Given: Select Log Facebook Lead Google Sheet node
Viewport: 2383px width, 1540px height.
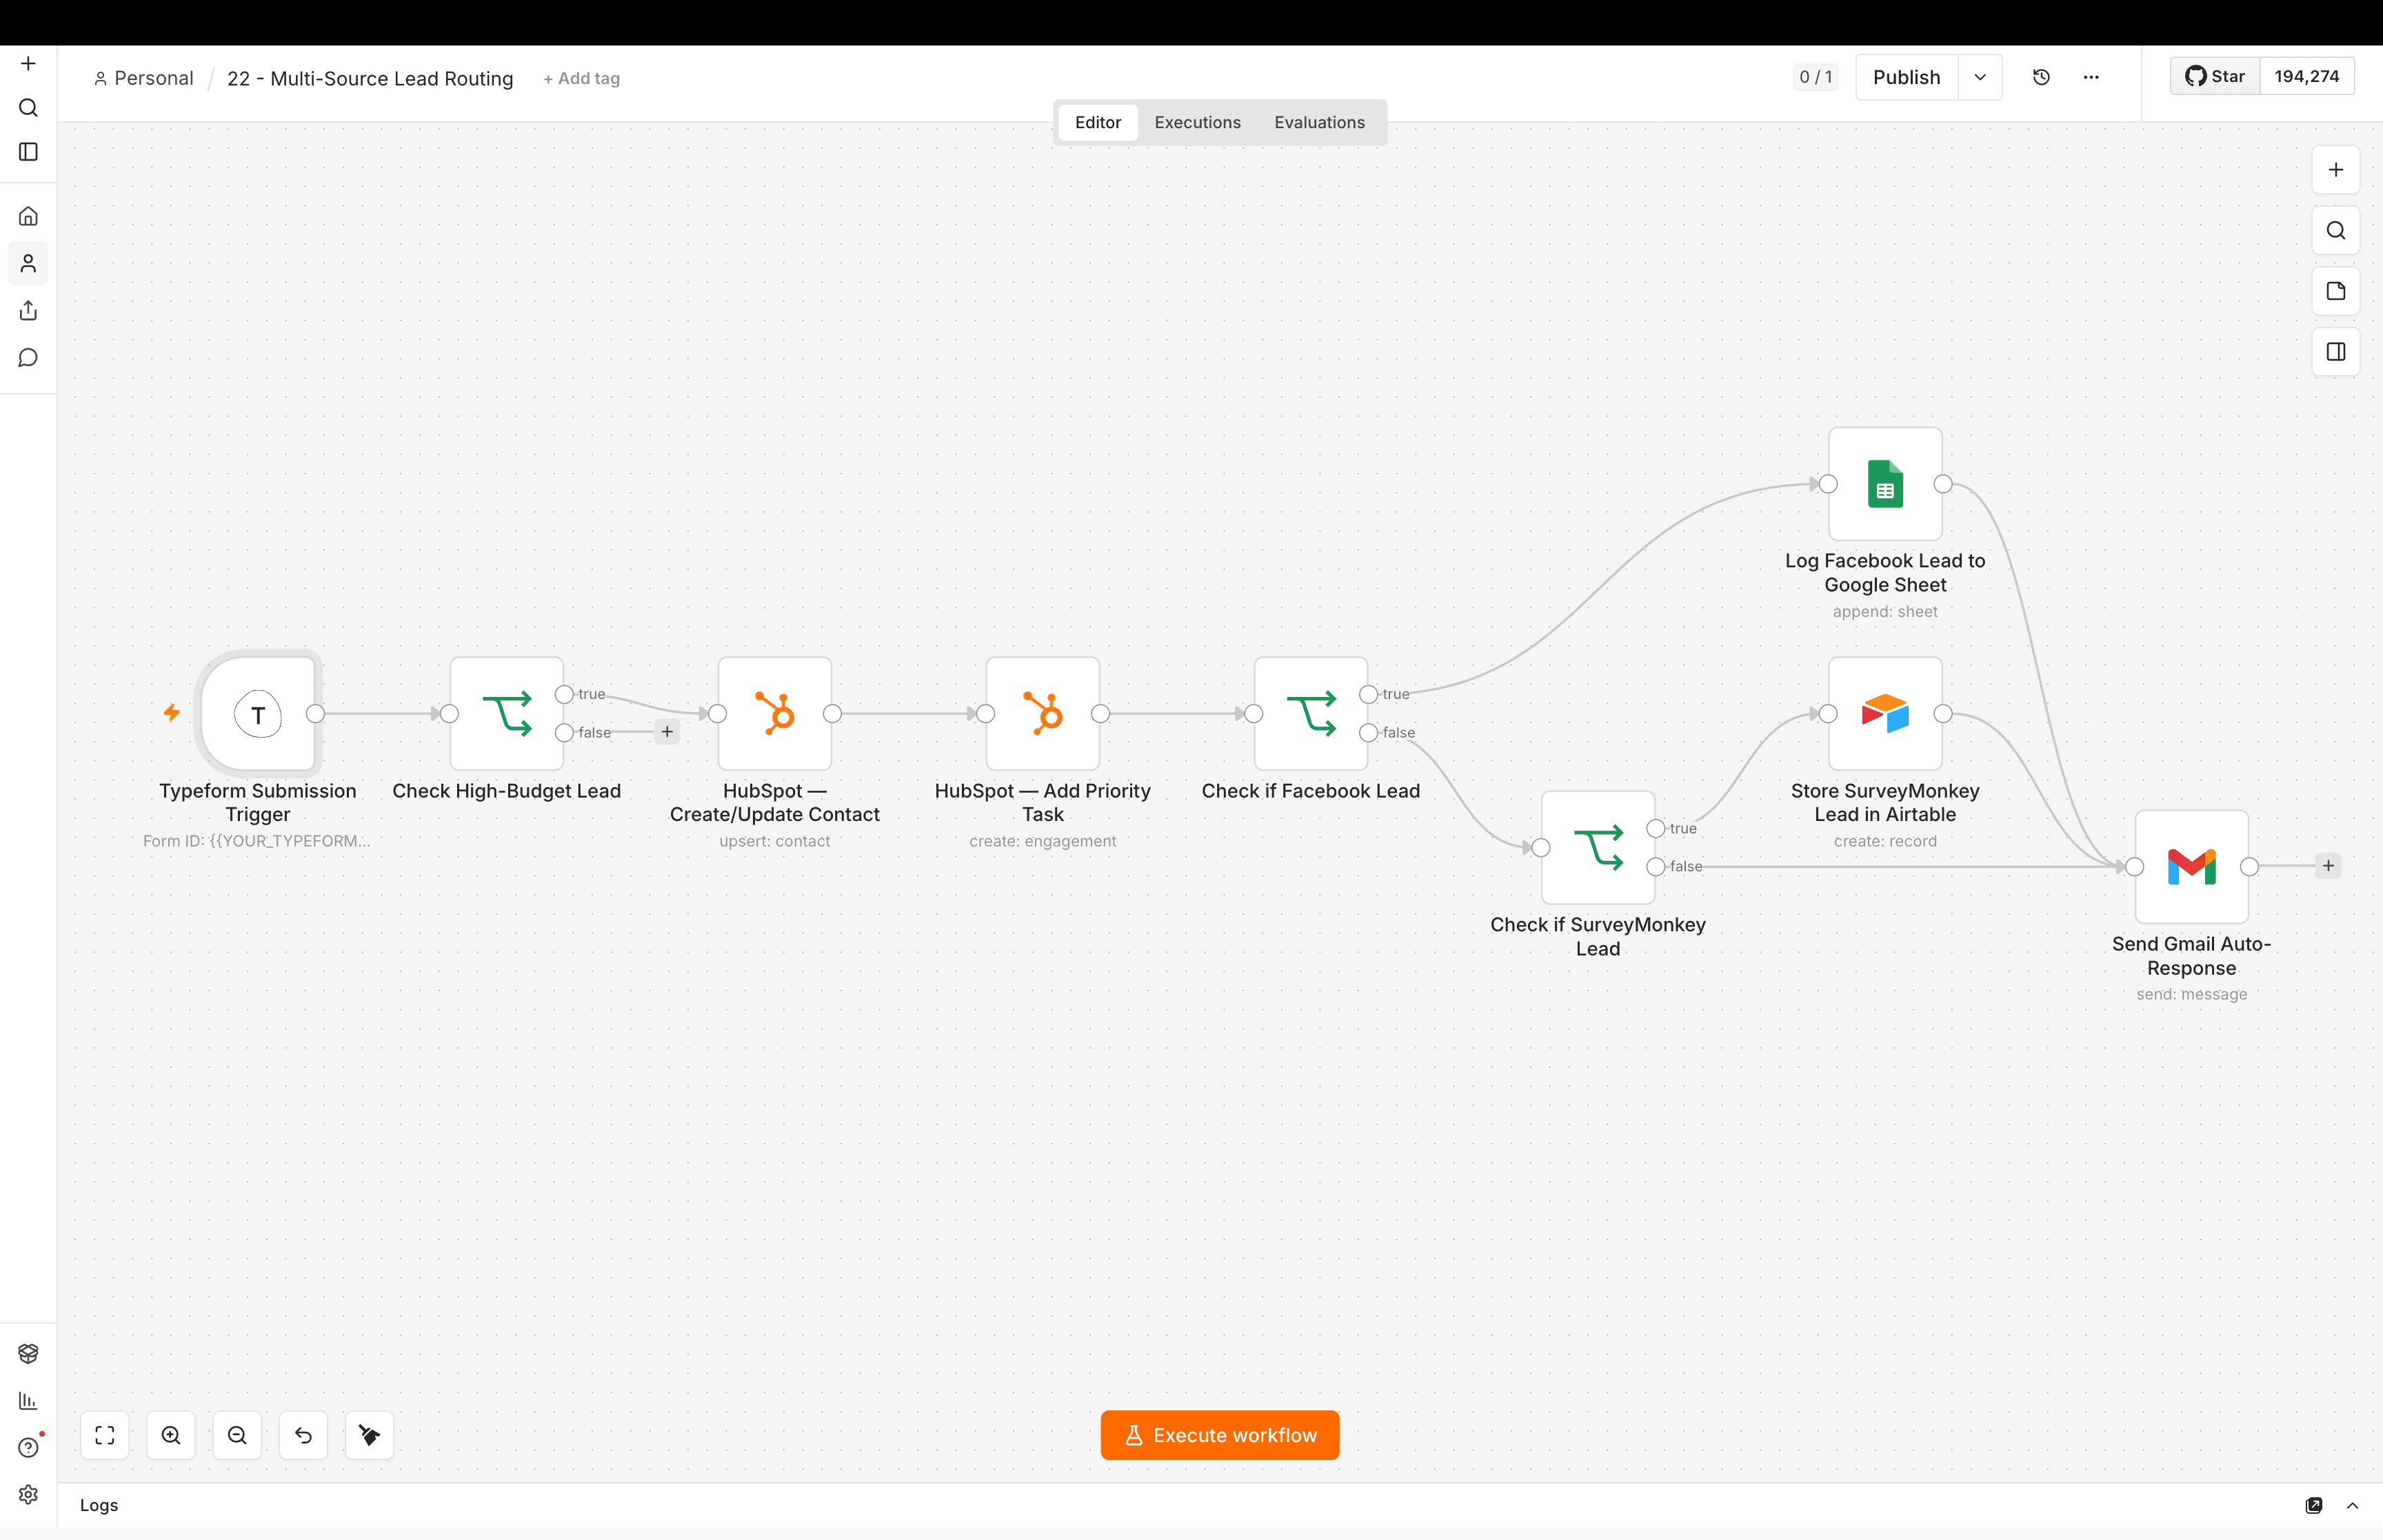Looking at the screenshot, I should [x=1885, y=484].
